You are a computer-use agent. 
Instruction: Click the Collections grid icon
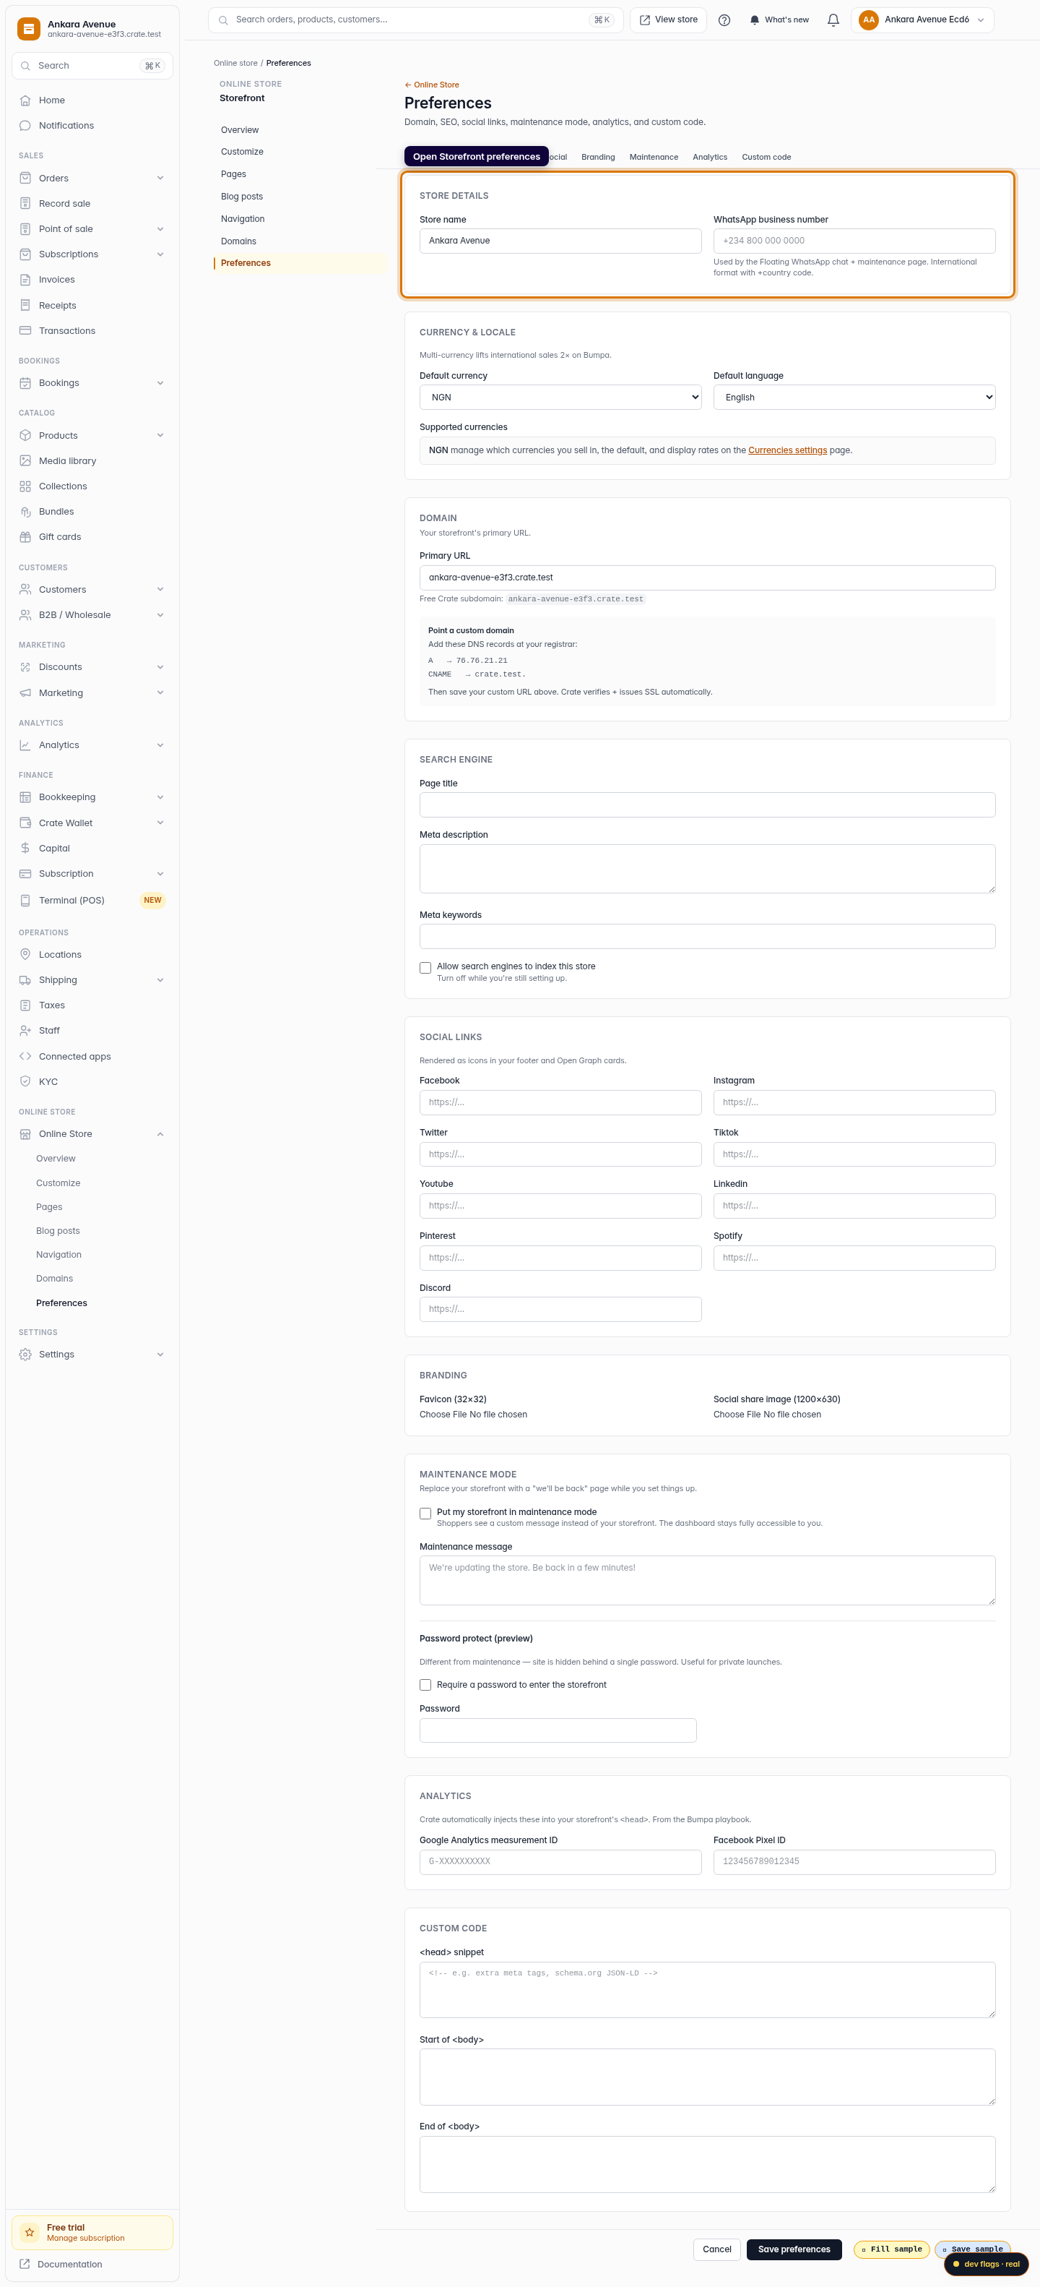[x=25, y=486]
